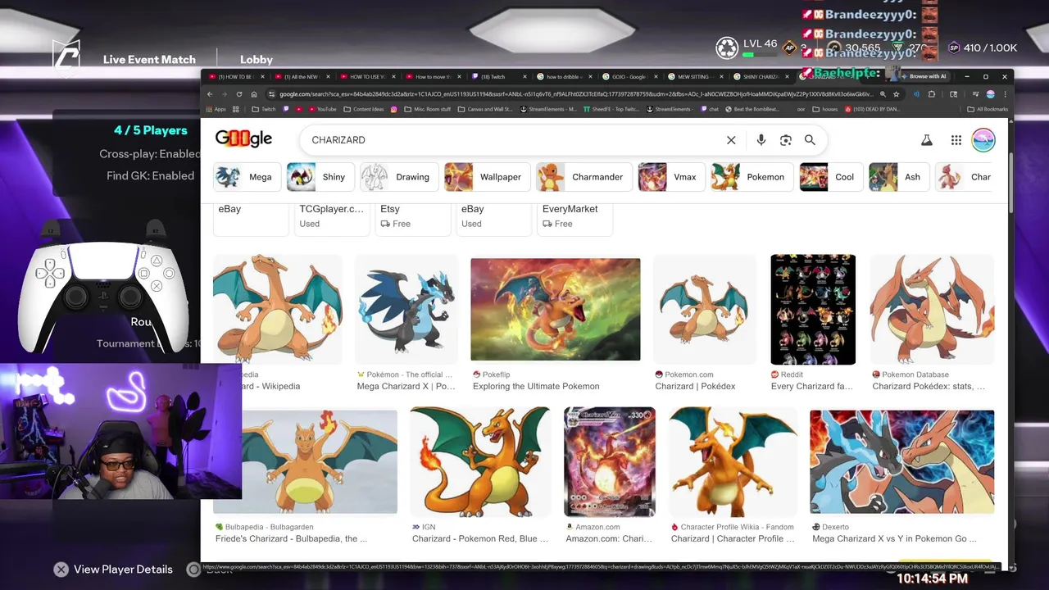Open Google Search Labs flask icon
This screenshot has width=1049, height=590.
pyautogui.click(x=926, y=140)
